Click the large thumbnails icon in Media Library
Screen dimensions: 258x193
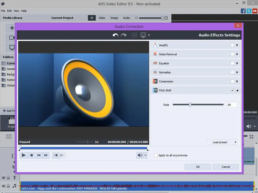coord(166,18)
